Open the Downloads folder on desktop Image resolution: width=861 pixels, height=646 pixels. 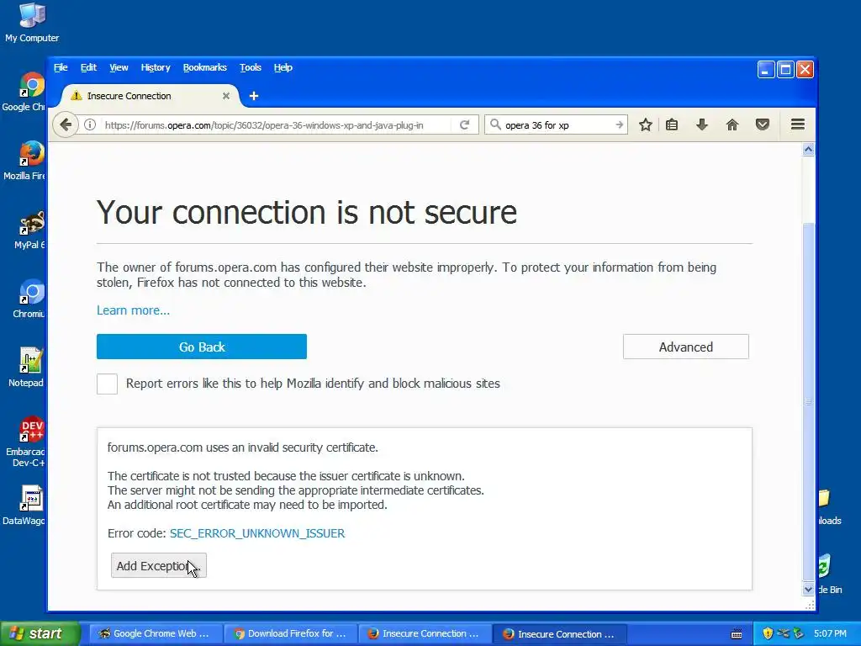[x=829, y=506]
